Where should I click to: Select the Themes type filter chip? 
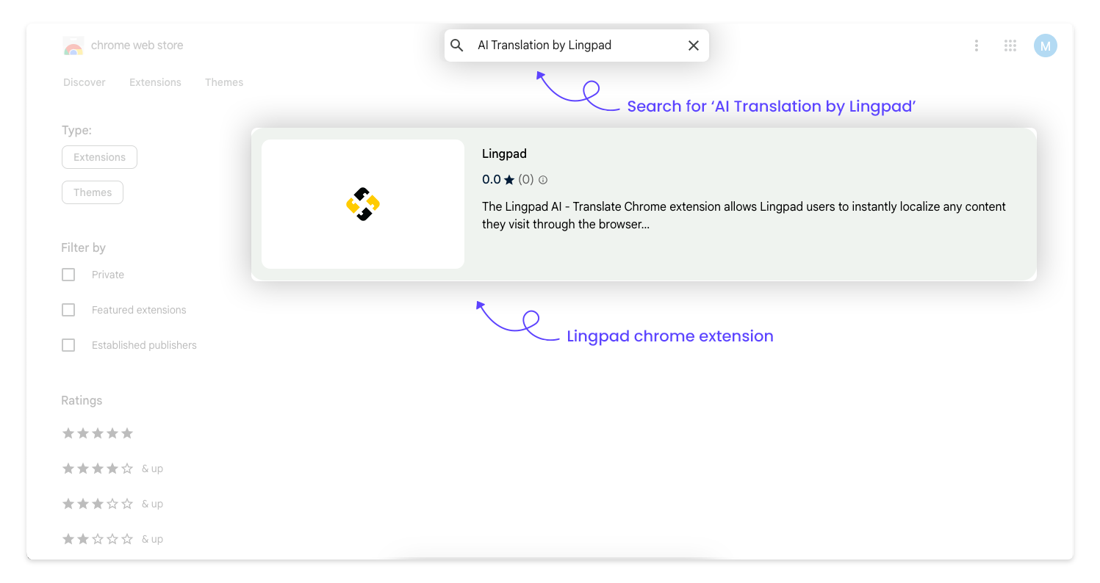(93, 192)
